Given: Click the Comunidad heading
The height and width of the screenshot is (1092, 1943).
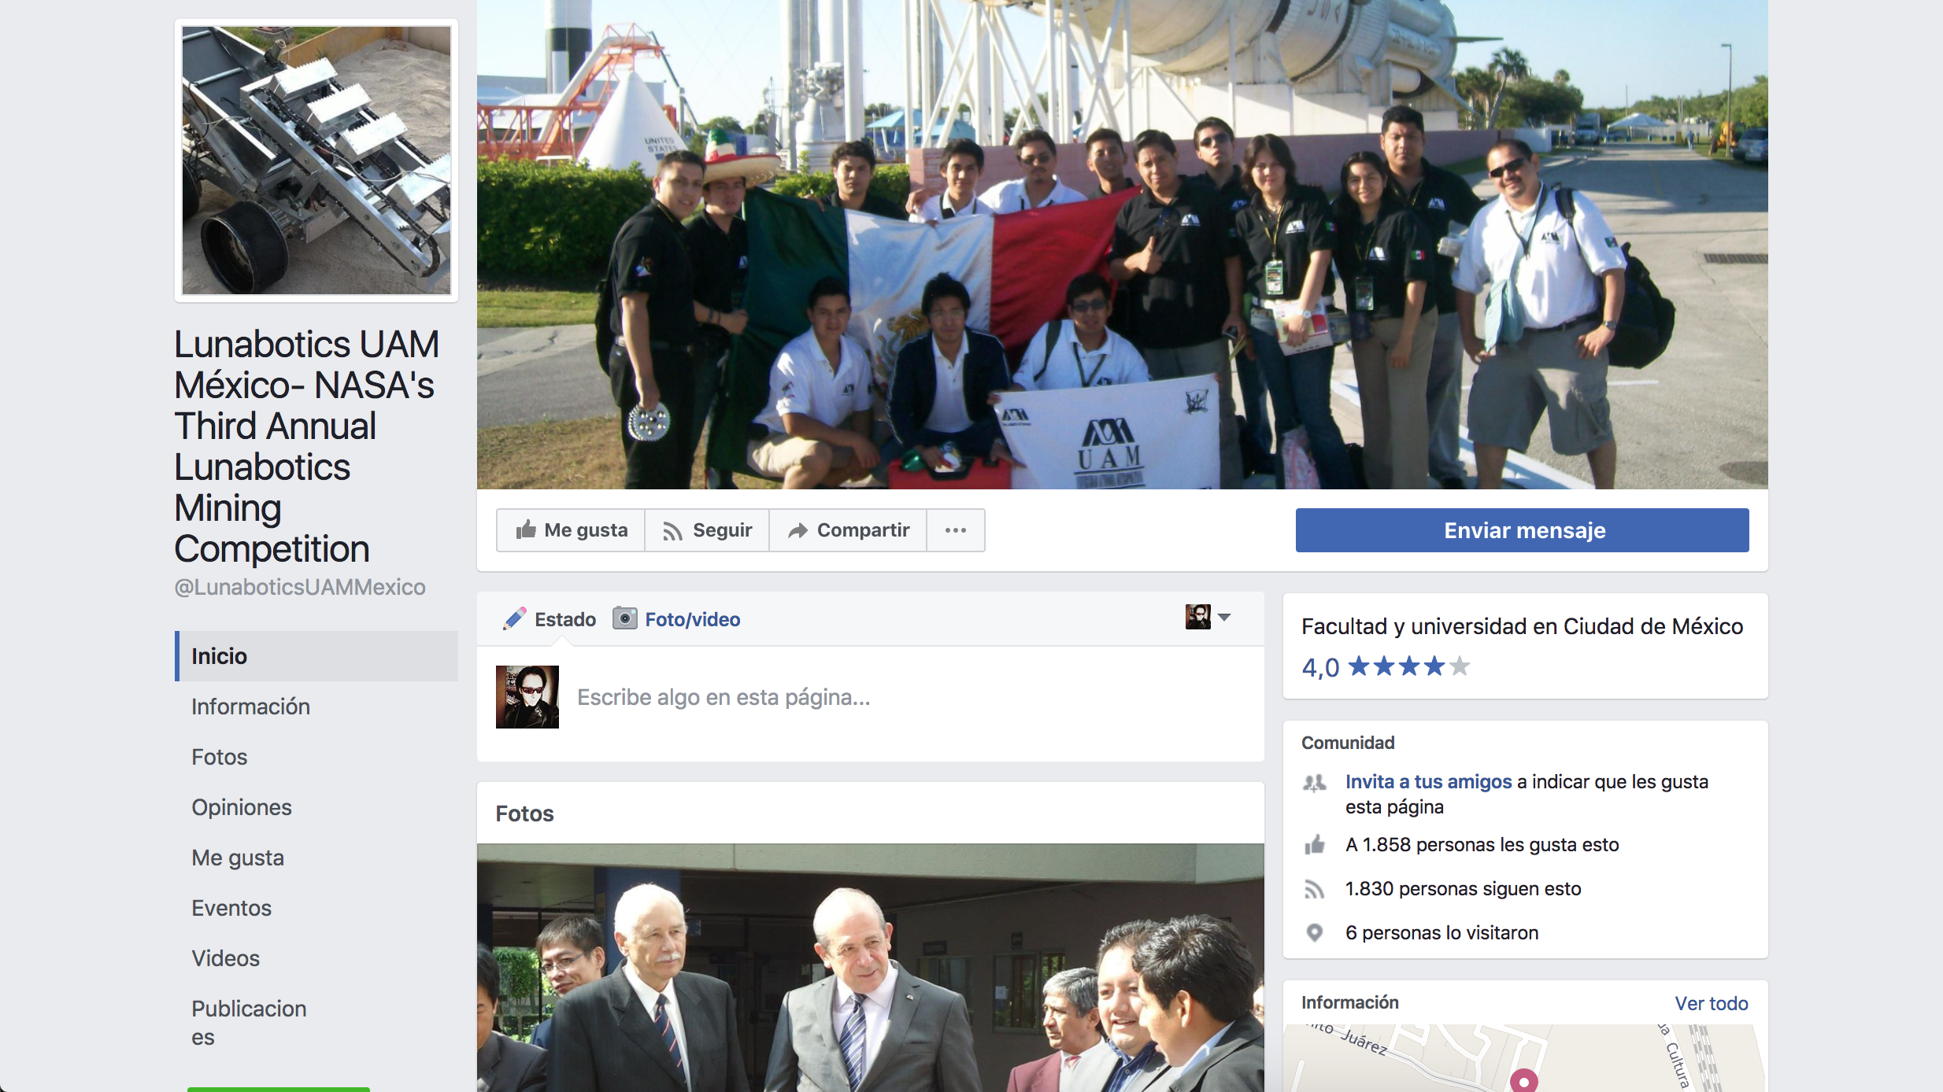Looking at the screenshot, I should pyautogui.click(x=1348, y=743).
